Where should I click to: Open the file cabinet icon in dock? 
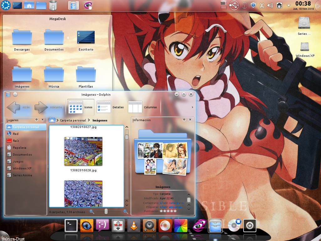(215, 225)
